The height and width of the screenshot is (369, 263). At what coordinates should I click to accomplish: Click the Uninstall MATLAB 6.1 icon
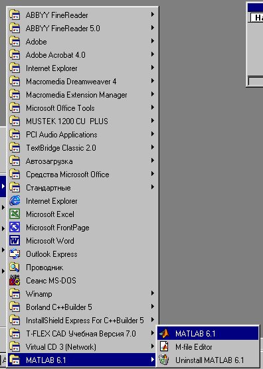[x=163, y=360]
